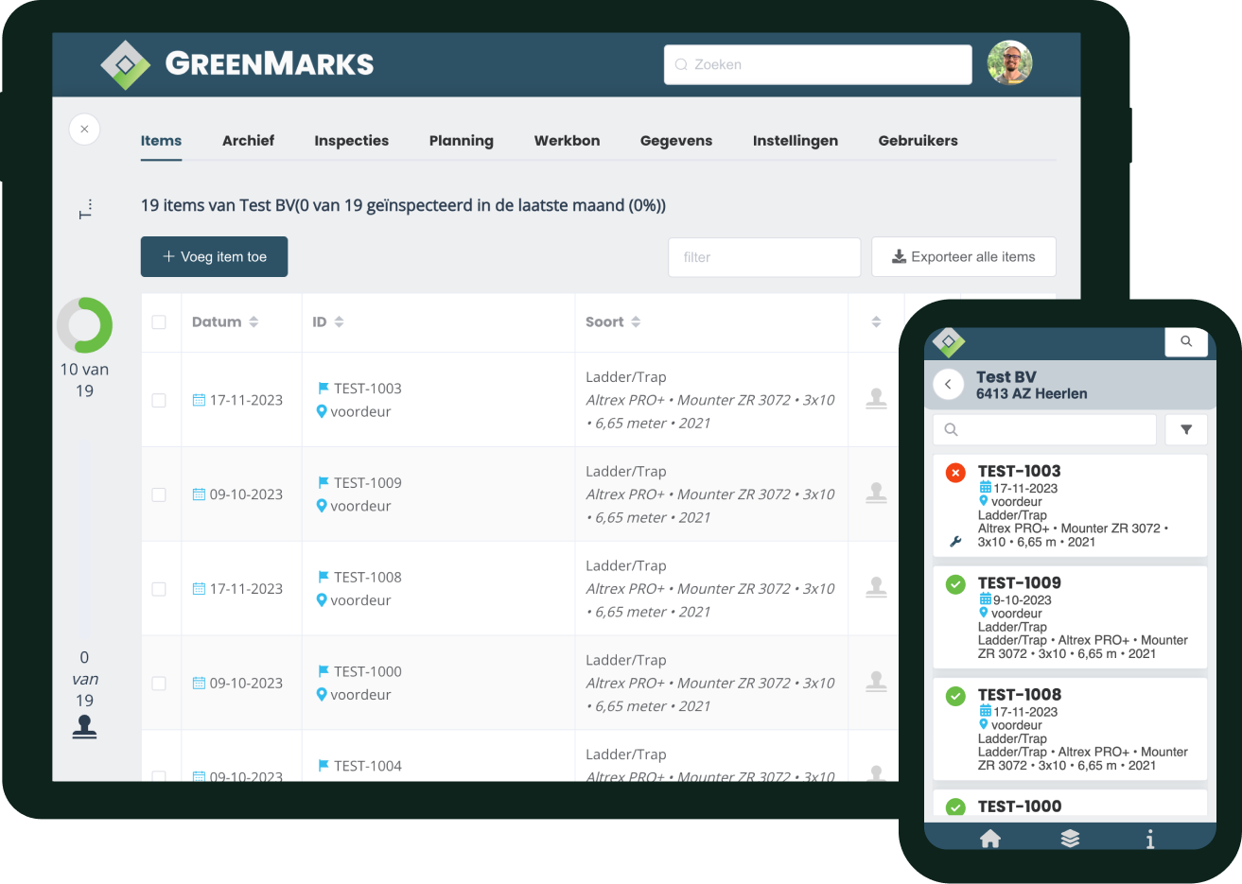The height and width of the screenshot is (884, 1242).
Task: Click the Zoeken search field
Action: (817, 64)
